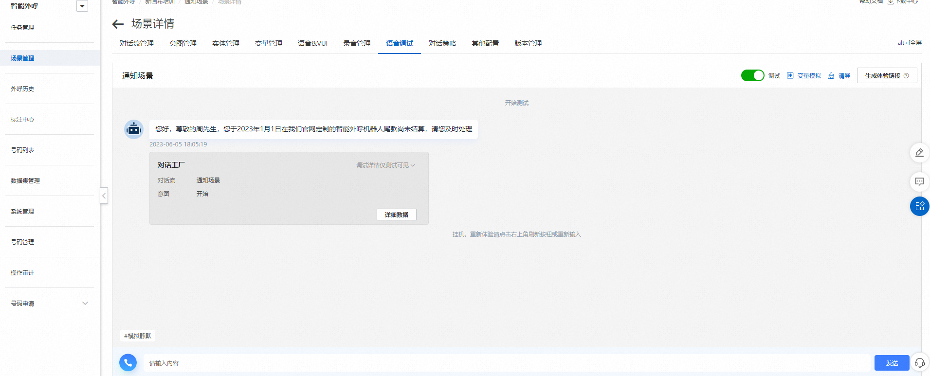Viewport: 930px width, 376px height.
Task: Switch to the 录音管理 tab
Action: click(357, 43)
